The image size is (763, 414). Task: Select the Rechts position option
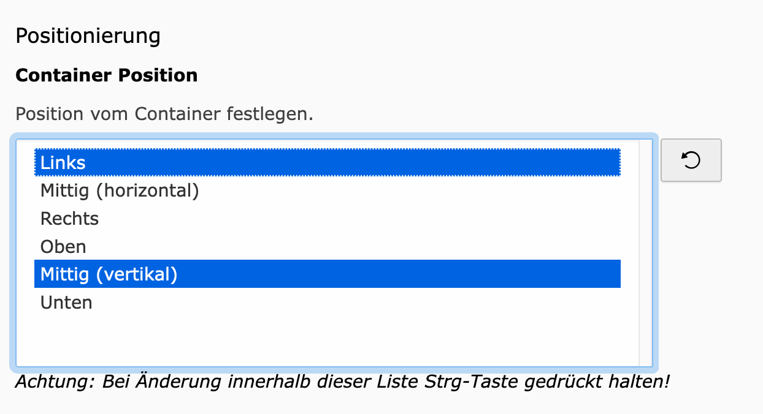click(69, 219)
